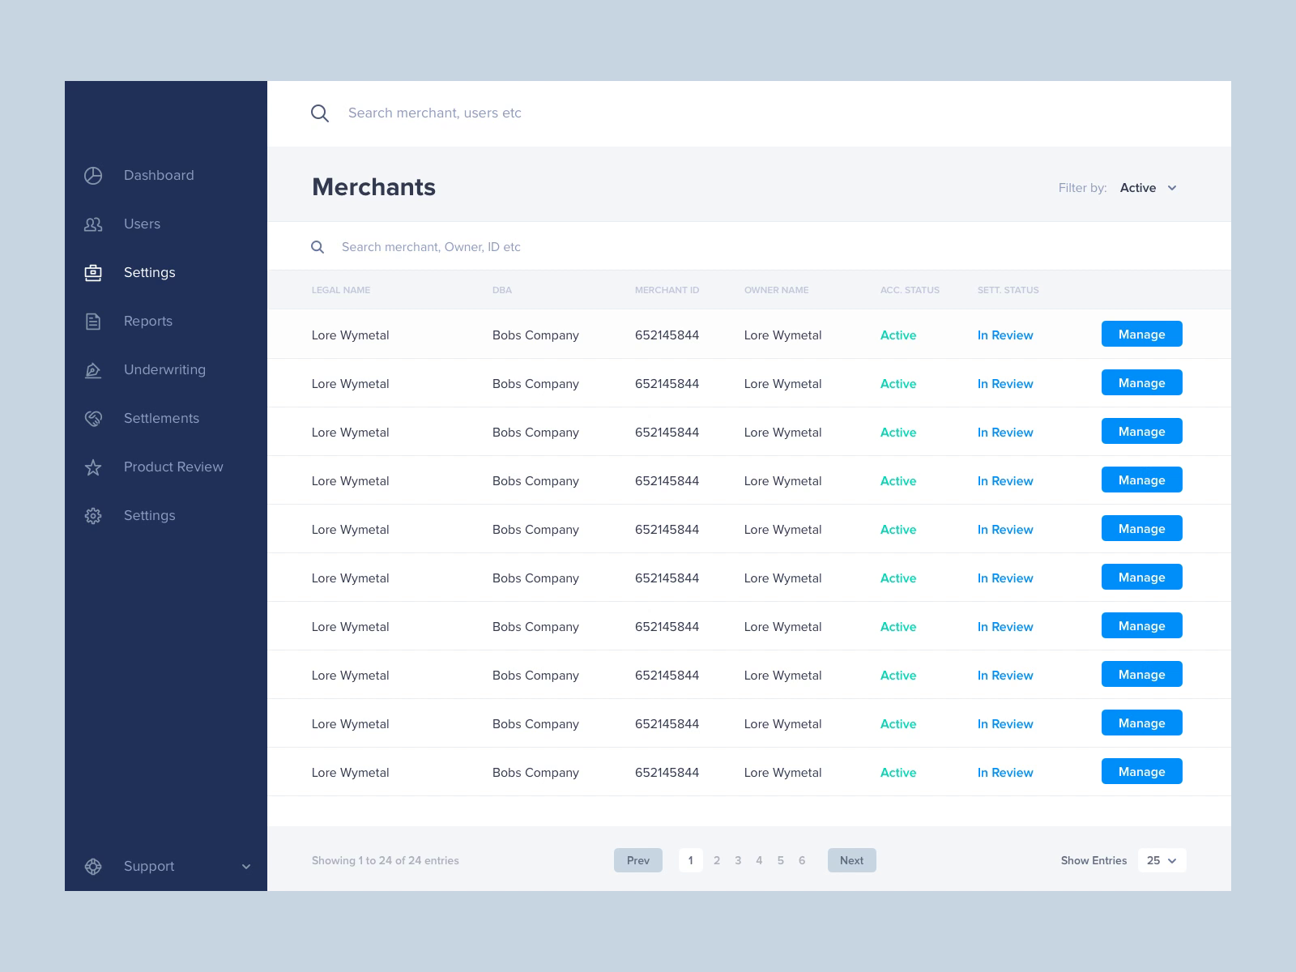Click the magnifier icon in the top search bar

320,113
